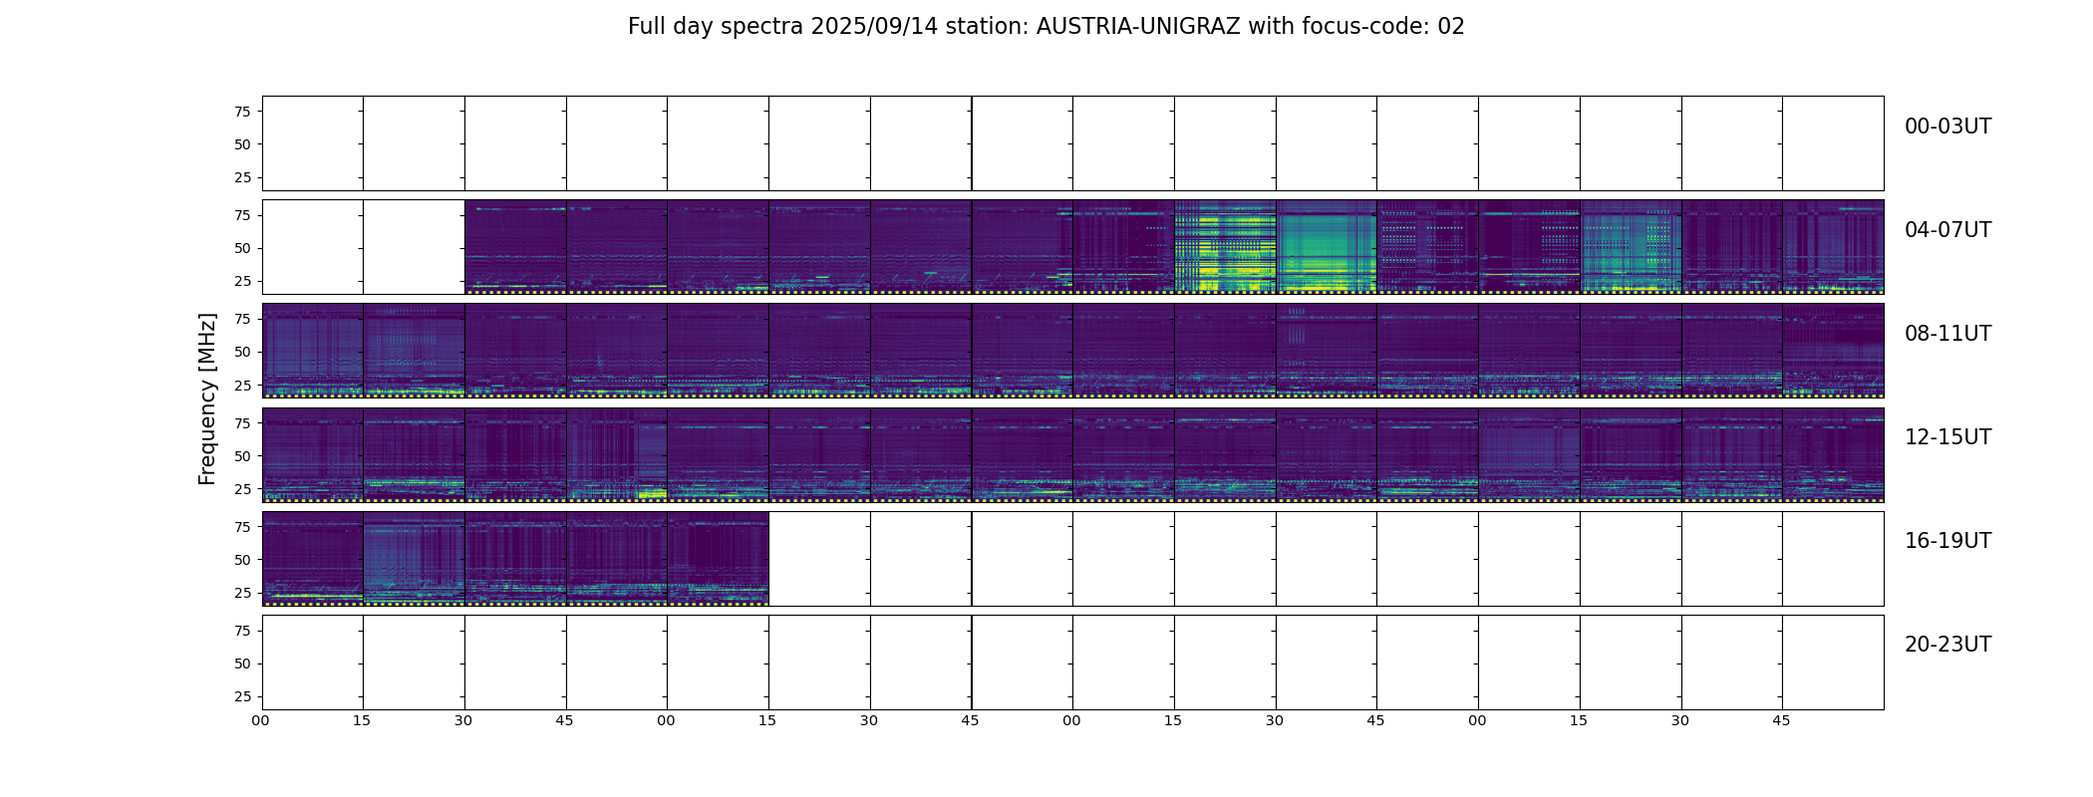Open the green 06:30 spectrogram in 04-07UT row

[1327, 247]
